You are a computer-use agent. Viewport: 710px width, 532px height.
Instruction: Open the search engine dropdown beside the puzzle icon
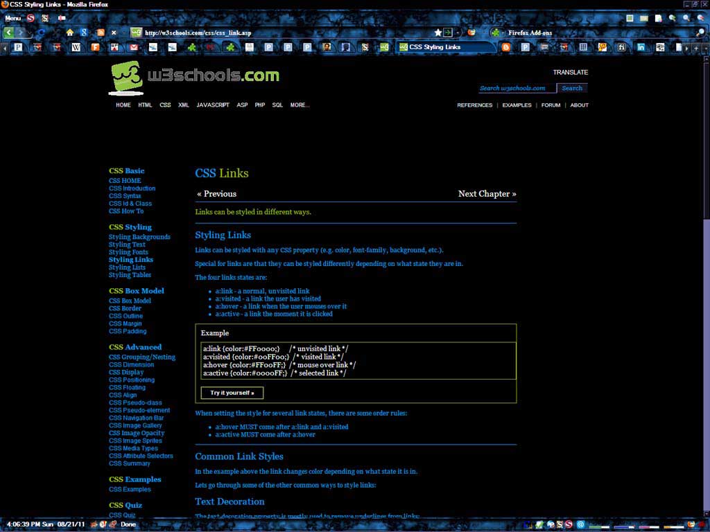pos(503,33)
